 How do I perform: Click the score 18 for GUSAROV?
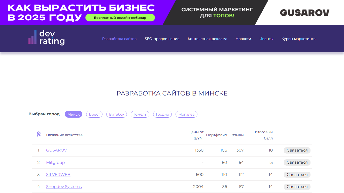[271, 150]
